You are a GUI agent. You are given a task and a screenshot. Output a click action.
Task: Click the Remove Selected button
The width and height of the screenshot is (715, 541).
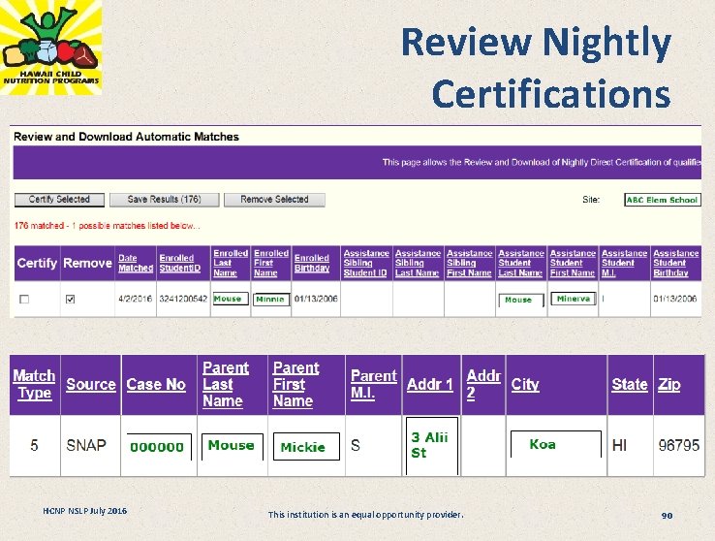pyautogui.click(x=274, y=200)
